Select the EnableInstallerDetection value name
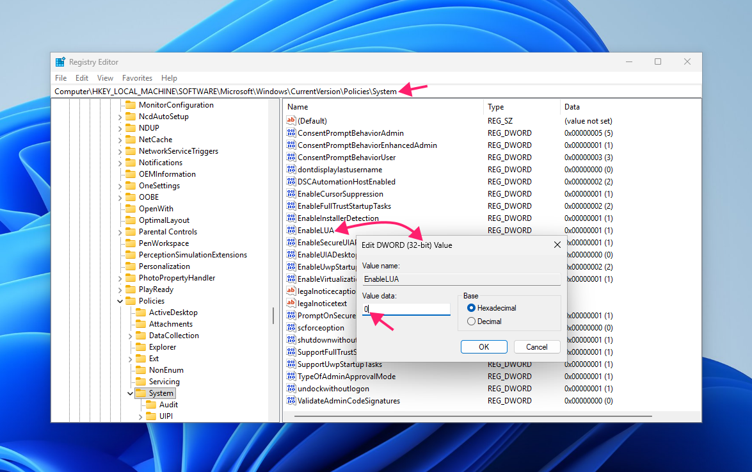This screenshot has width=752, height=472. pos(338,218)
